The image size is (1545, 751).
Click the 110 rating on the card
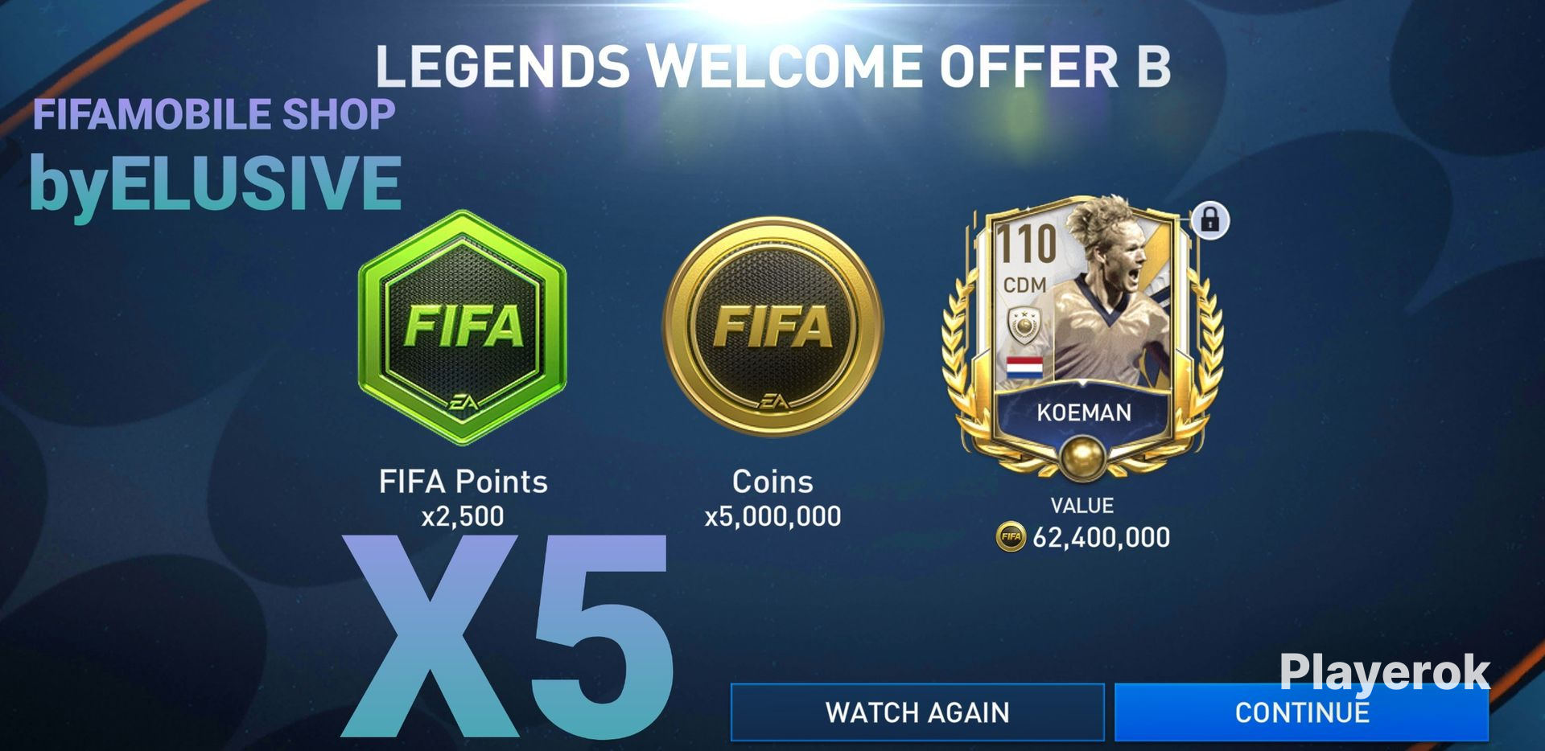tap(1026, 244)
